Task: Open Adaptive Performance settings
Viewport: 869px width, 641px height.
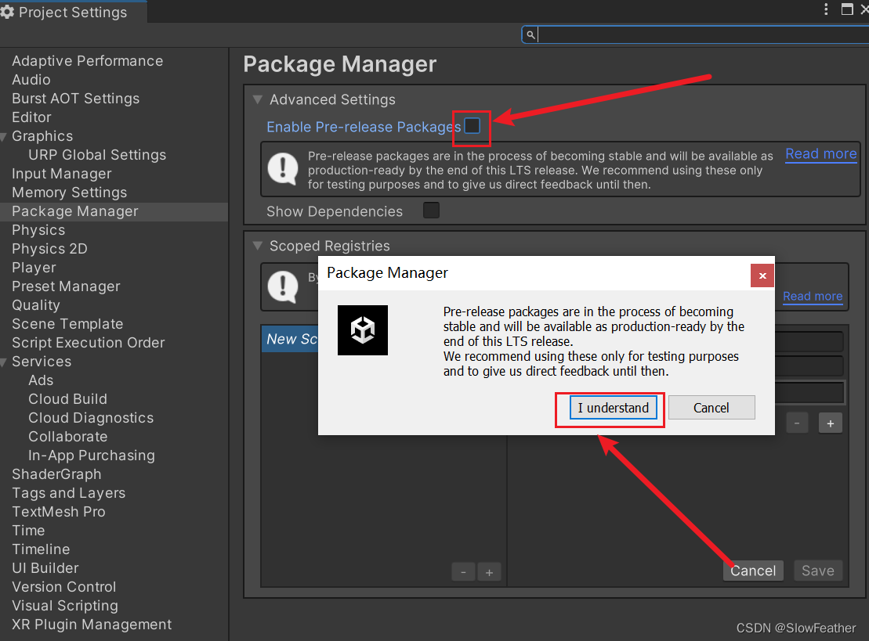Action: pyautogui.click(x=88, y=61)
